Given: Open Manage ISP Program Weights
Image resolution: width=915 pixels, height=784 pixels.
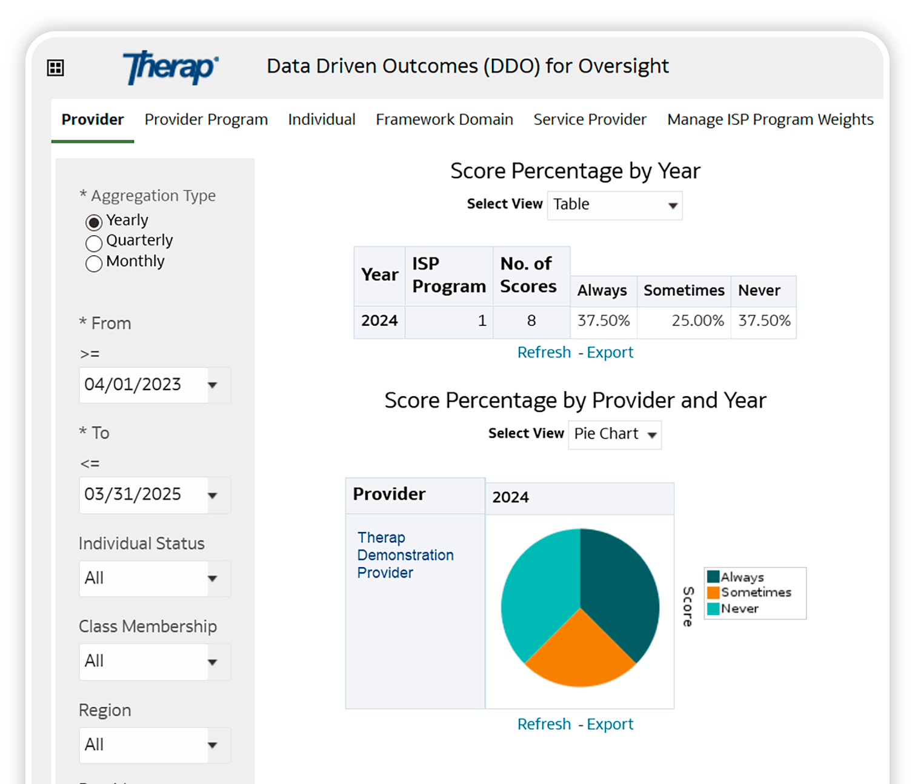Looking at the screenshot, I should 770,119.
